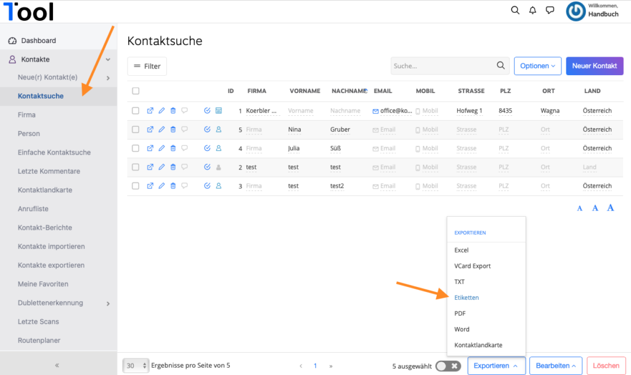Select the largest font size A icon
This screenshot has height=375, width=631.
pyautogui.click(x=611, y=208)
